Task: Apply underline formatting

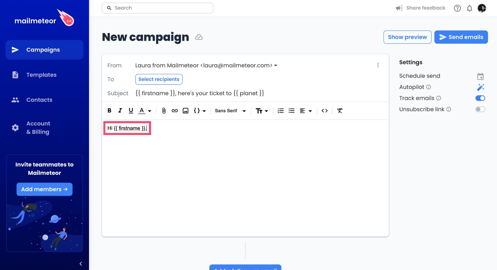Action: tap(131, 111)
